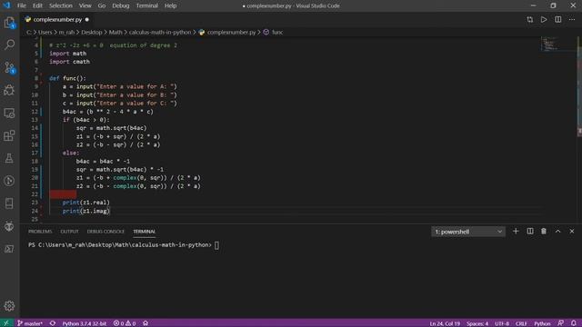
Task: Split the terminal pane
Action: coord(530,232)
